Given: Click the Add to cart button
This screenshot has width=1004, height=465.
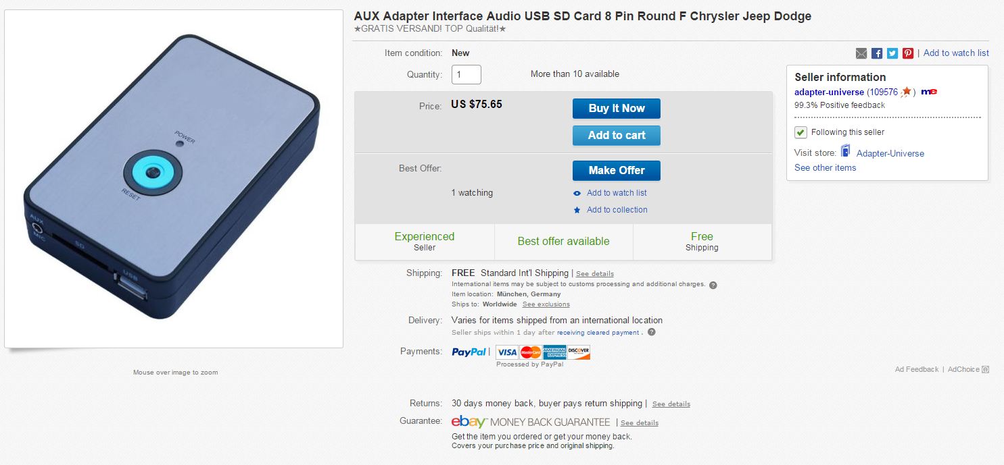Looking at the screenshot, I should point(616,136).
